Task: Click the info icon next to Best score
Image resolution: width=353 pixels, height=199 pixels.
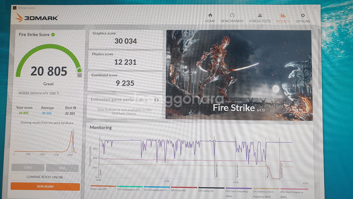Action: (75, 108)
